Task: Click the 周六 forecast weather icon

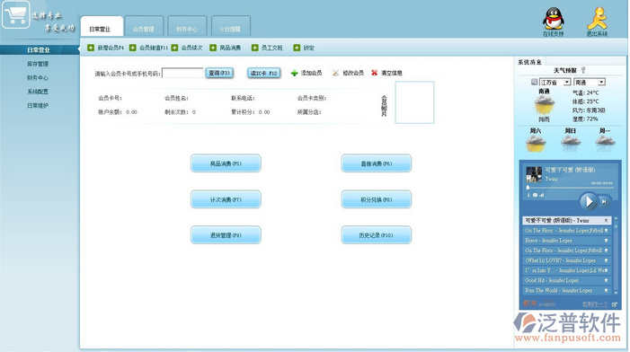Action: (536, 144)
